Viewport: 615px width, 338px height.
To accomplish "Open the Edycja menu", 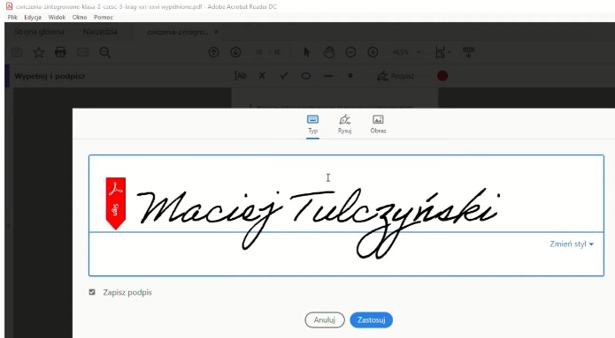I will click(x=33, y=18).
